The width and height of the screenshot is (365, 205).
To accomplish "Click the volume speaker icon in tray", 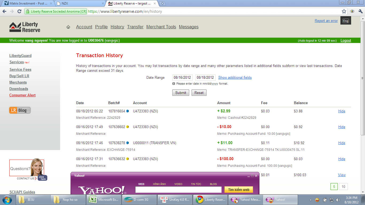I will tap(338, 200).
